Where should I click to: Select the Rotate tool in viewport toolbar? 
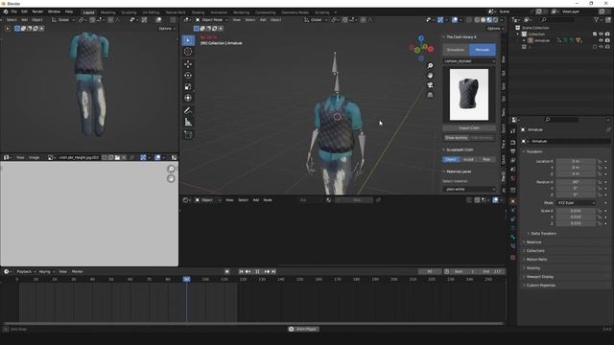188,76
